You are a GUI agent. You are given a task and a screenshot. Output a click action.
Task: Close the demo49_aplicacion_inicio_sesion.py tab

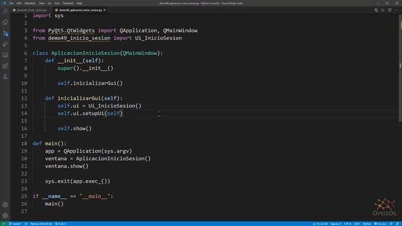(x=105, y=10)
